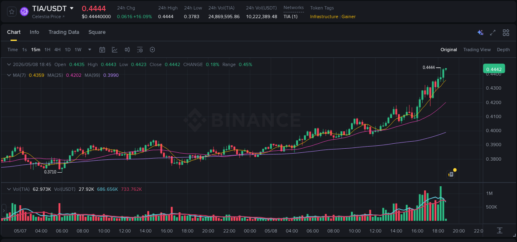Switch to the Depth chart view
This screenshot has height=242, width=517.
coord(503,50)
